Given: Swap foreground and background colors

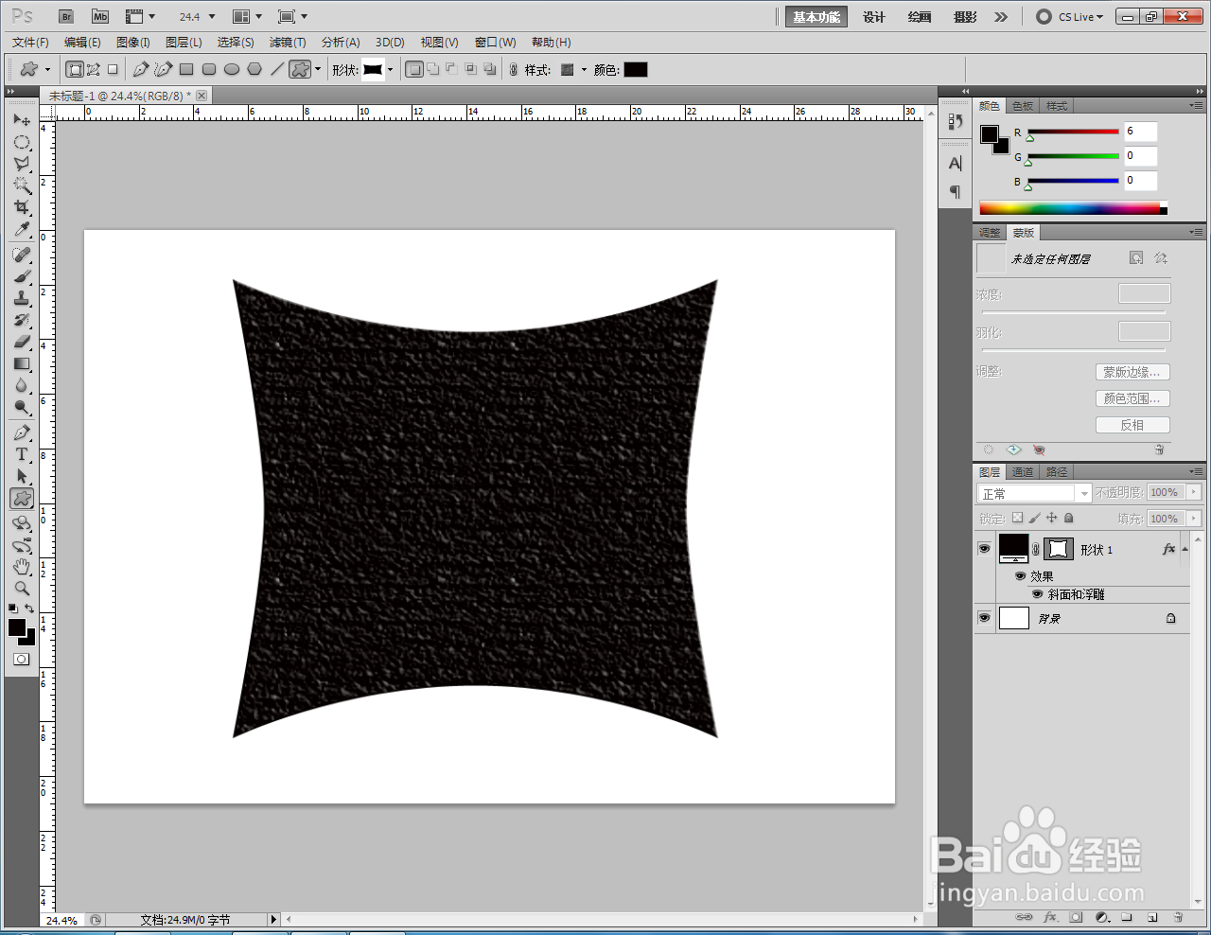Looking at the screenshot, I should point(30,609).
